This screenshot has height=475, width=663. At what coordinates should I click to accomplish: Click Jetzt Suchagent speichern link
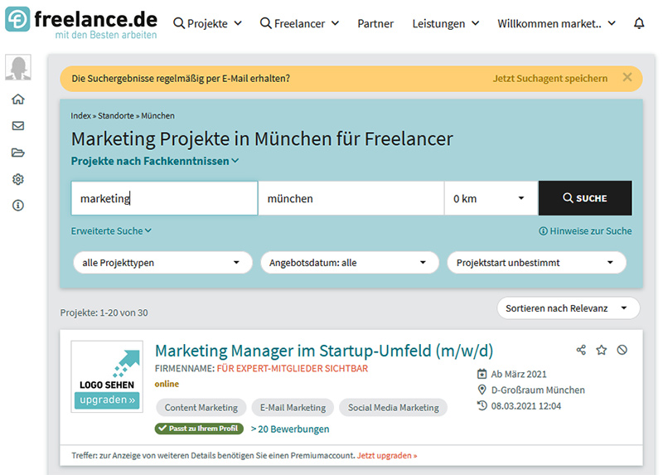coord(549,79)
